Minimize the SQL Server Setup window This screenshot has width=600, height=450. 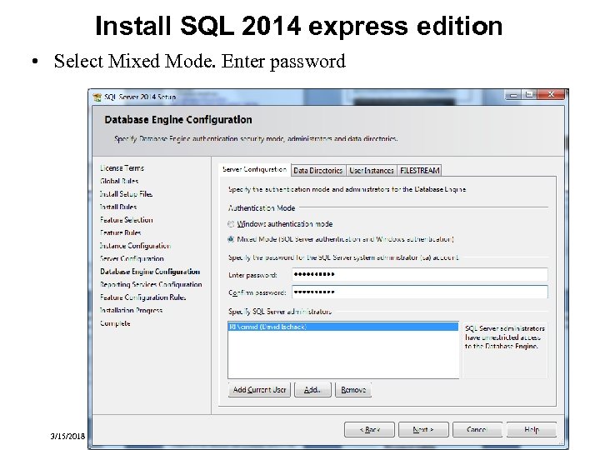click(x=513, y=95)
